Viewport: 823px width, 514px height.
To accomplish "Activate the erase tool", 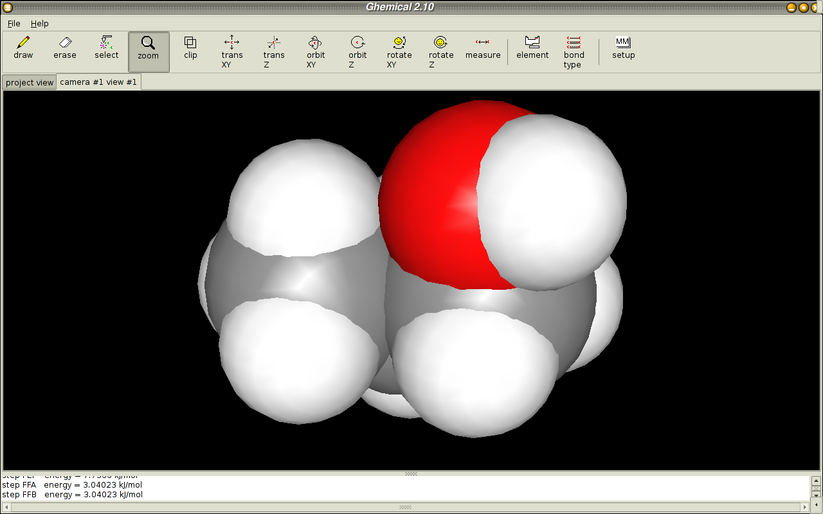I will 65,49.
